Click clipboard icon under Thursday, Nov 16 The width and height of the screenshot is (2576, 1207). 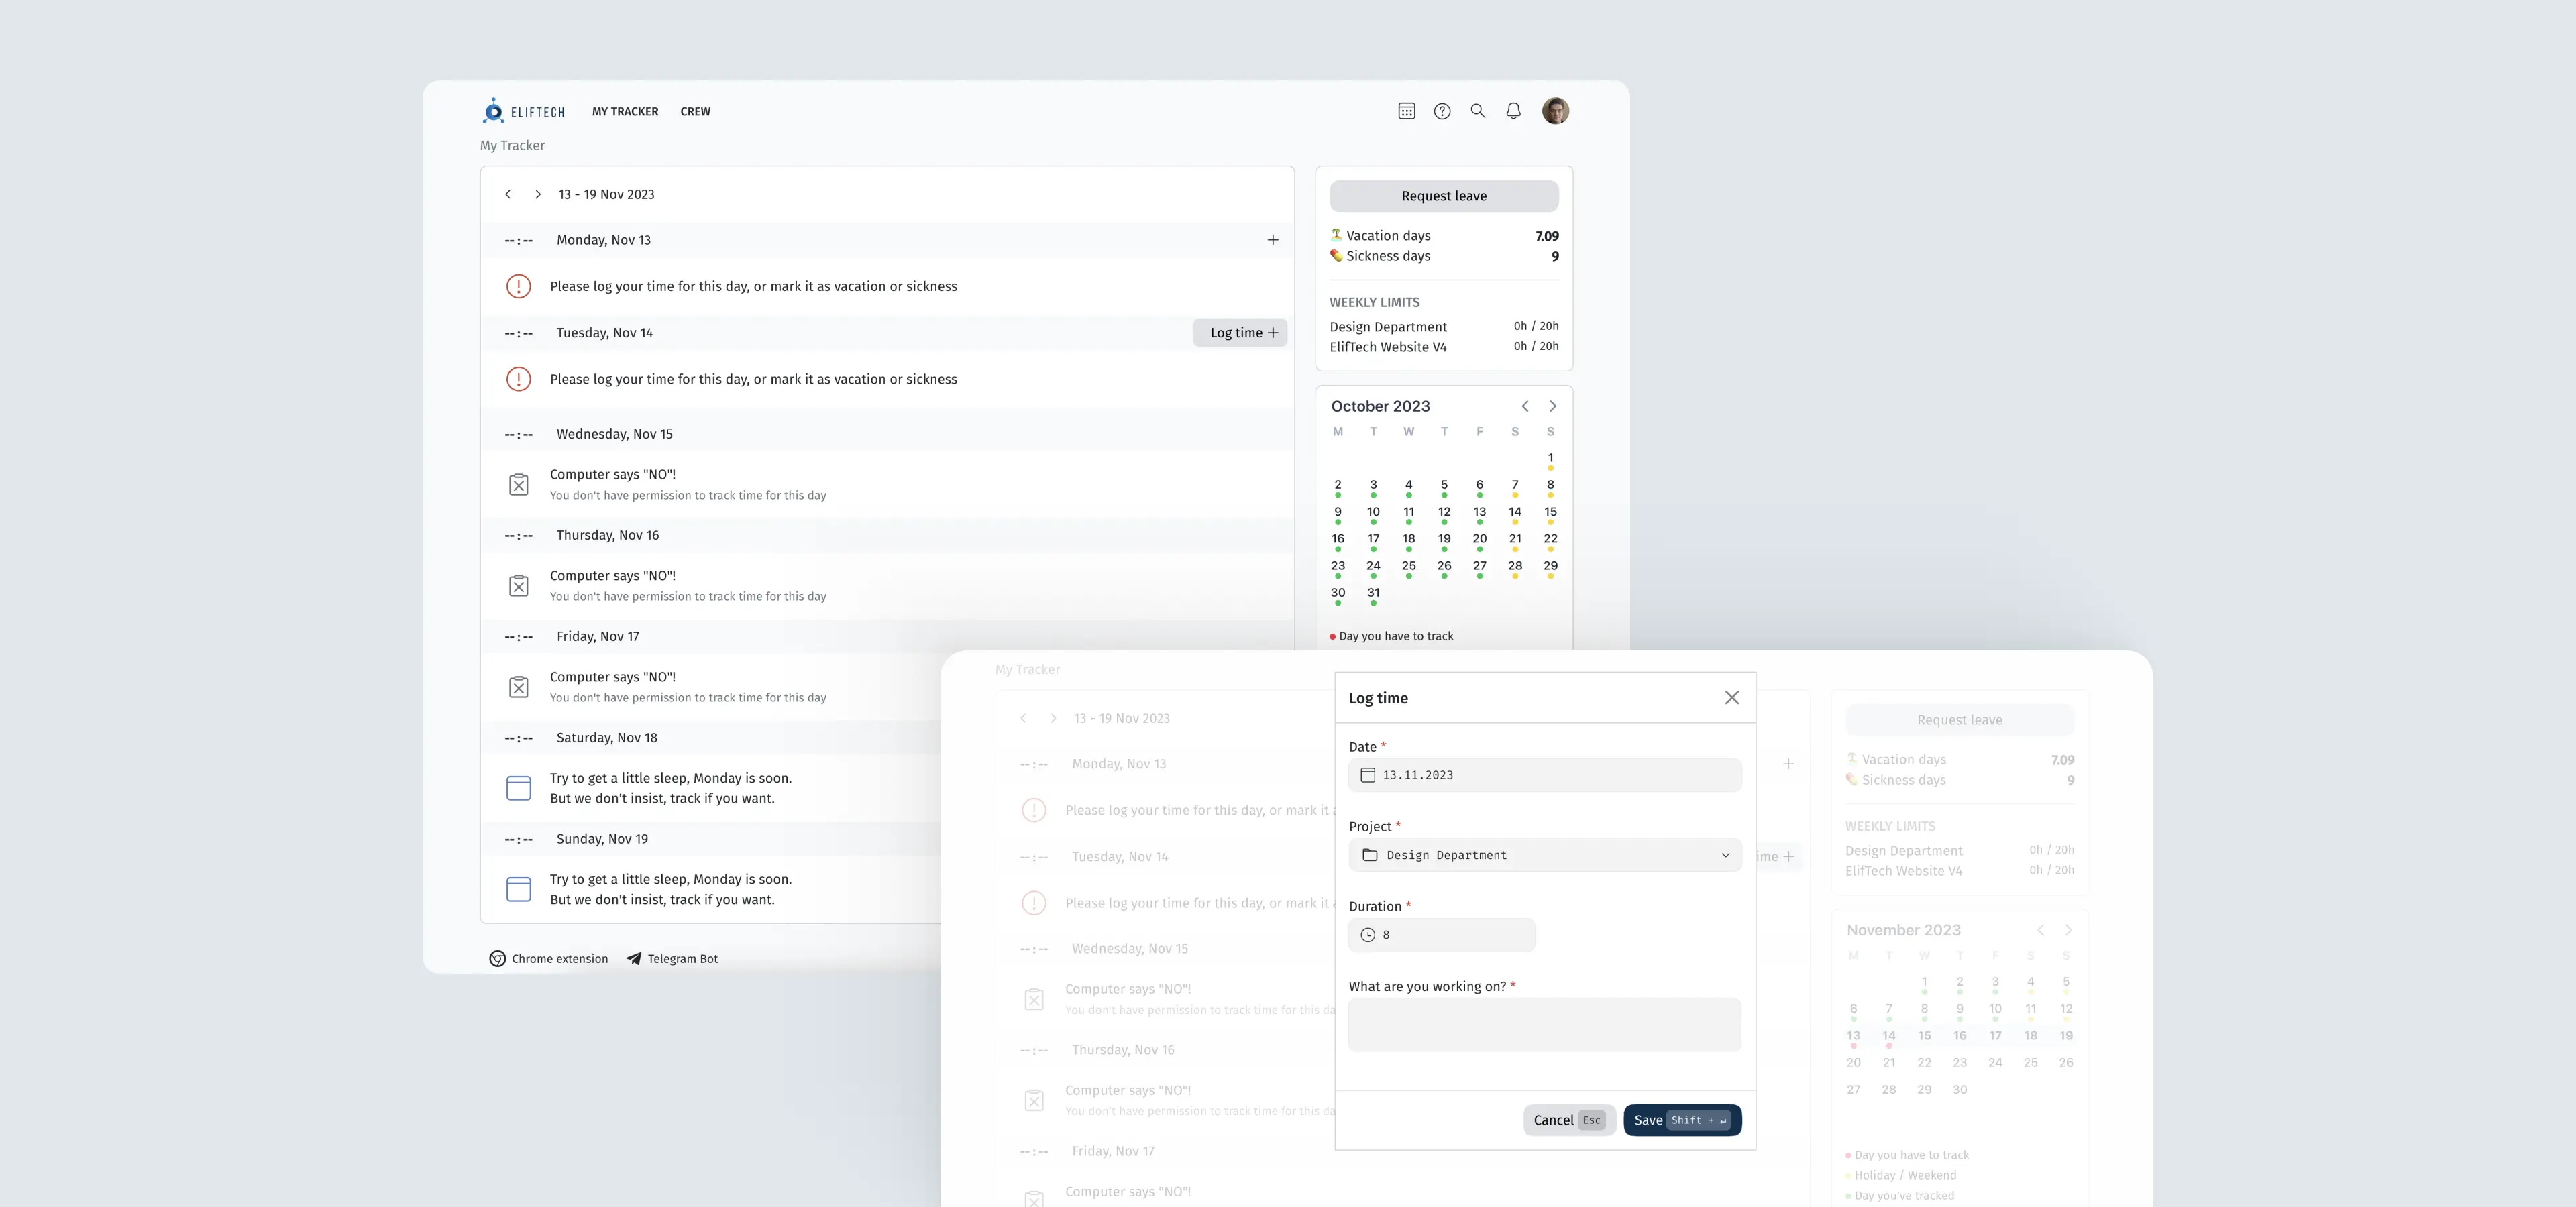(x=519, y=585)
